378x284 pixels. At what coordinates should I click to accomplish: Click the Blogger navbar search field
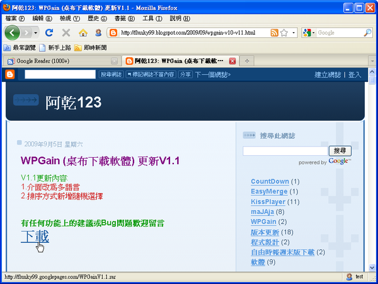[x=60, y=74]
